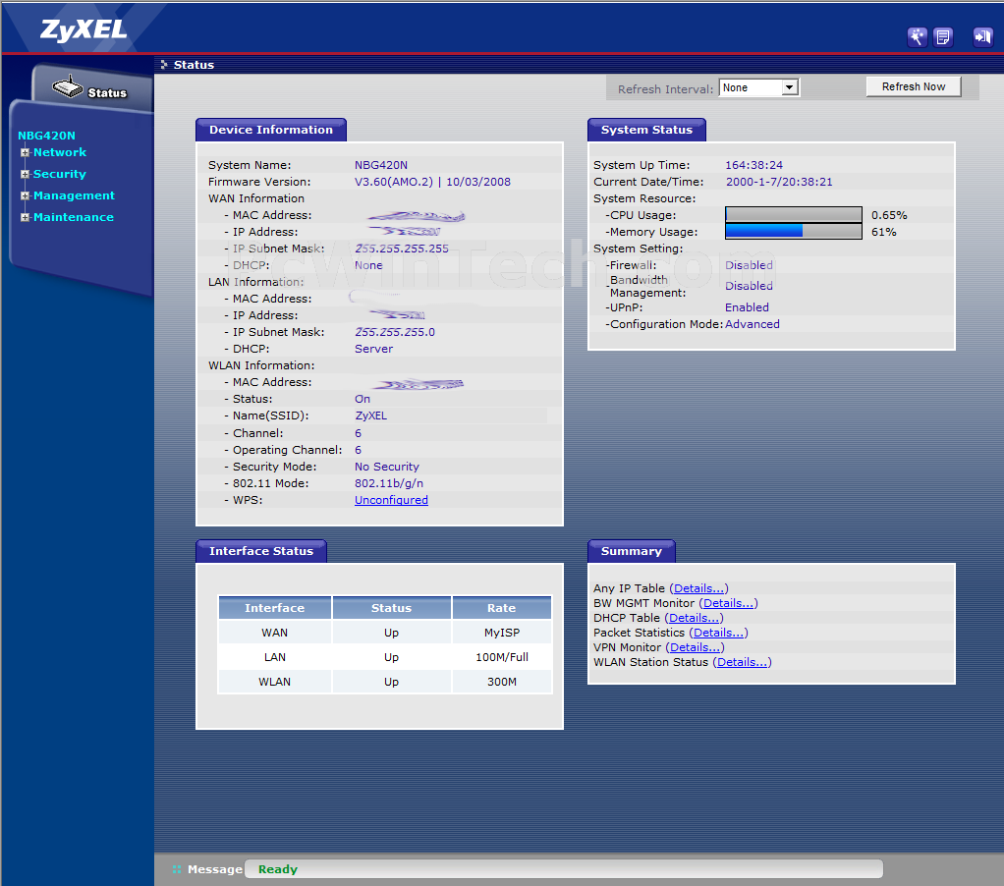Click the WAN interface table cell
1004x886 pixels.
click(x=275, y=633)
